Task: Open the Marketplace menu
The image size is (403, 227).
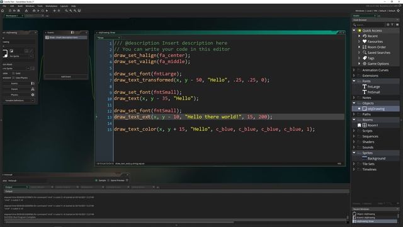Action: [x=52, y=6]
